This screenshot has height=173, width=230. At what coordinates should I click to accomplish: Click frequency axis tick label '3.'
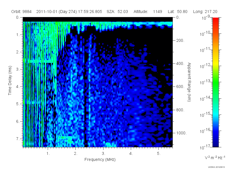click(103, 154)
